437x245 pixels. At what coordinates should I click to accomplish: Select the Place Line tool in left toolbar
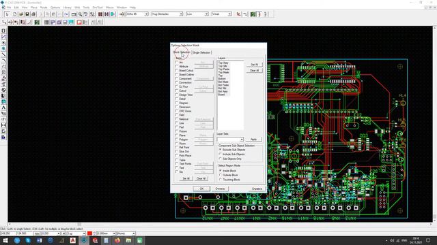(x=3, y=54)
